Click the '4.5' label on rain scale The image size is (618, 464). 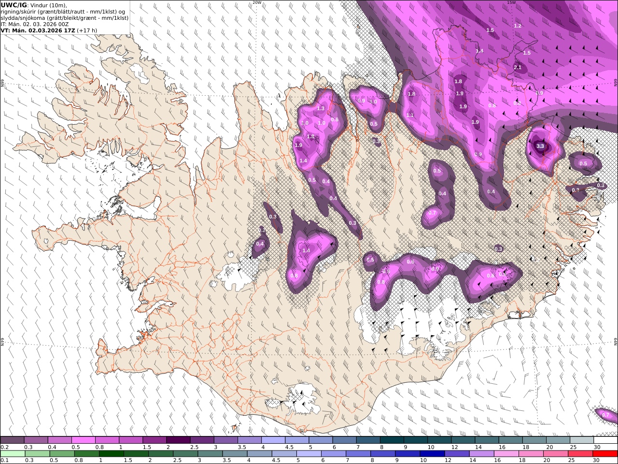(x=276, y=461)
